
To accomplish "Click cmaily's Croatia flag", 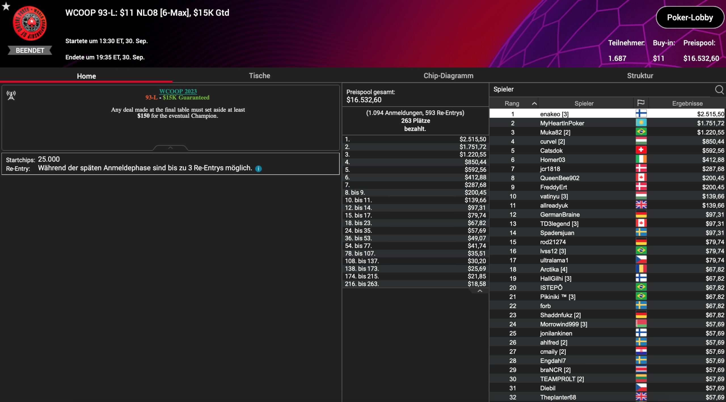I will tap(641, 351).
